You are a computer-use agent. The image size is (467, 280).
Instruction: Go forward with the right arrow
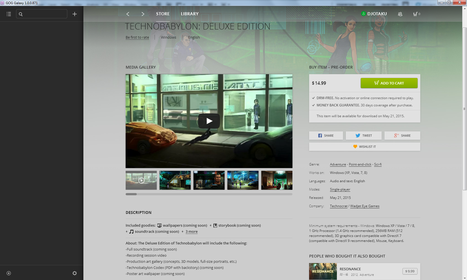143,14
